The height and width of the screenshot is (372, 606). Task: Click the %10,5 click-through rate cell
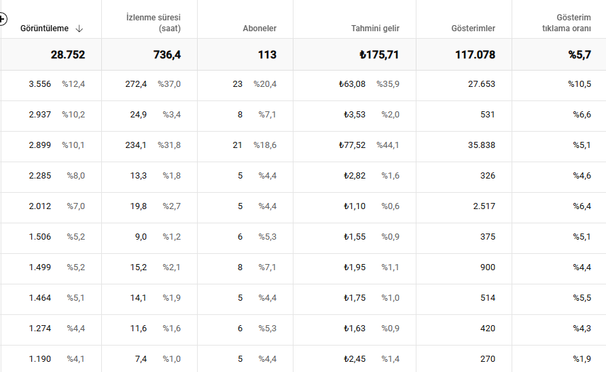pos(580,83)
